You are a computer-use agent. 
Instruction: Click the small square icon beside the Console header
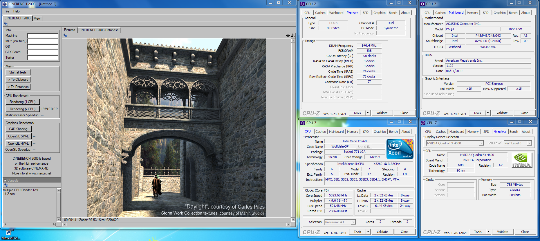tap(5, 181)
